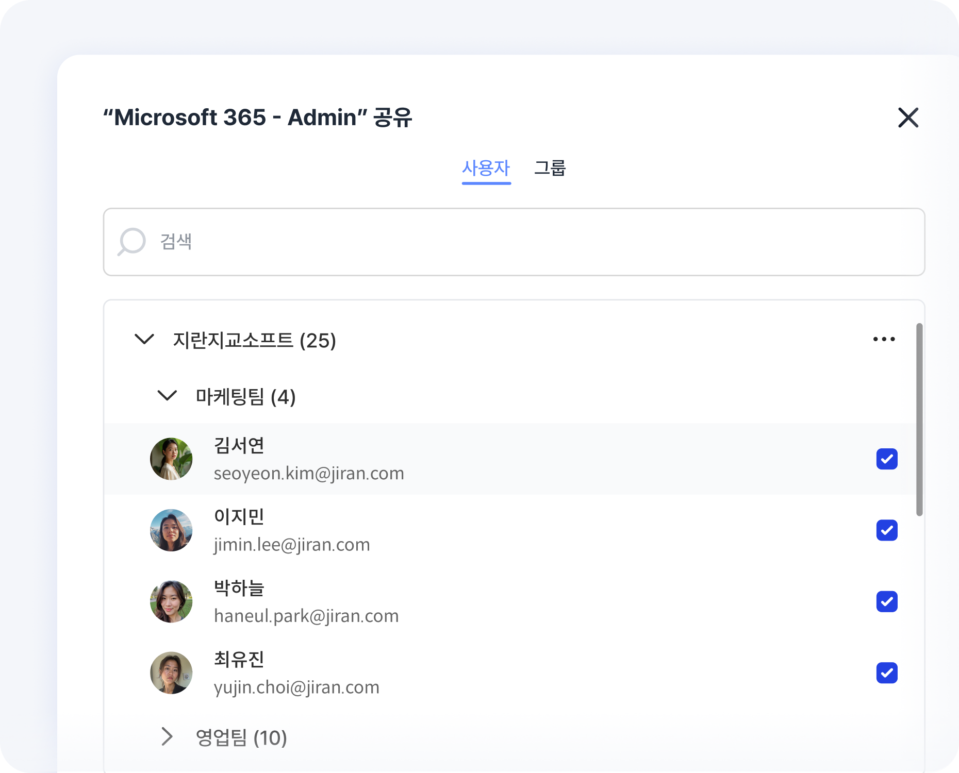Viewport: 959px width, 773px height.
Task: Click 이지민's profile picture
Action: click(171, 530)
